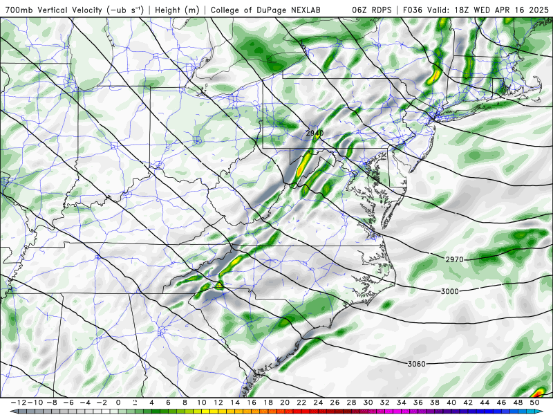This screenshot has height=415, width=553.
Task: Click the 'Valid: 18Z WED APR 16 2025' time
Action: tap(488, 10)
